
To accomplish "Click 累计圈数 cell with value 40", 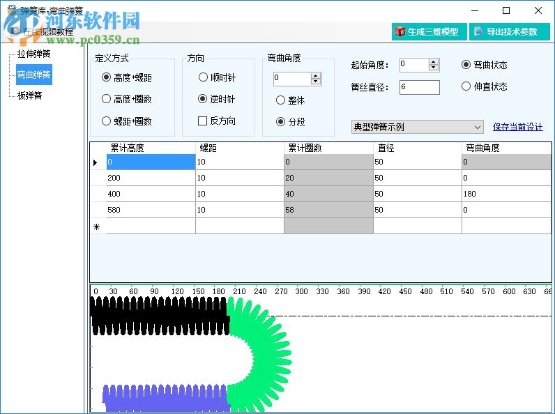I will [329, 194].
